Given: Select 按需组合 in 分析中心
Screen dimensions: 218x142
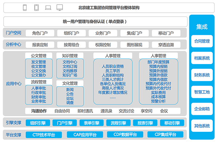Looking at the screenshot, I should click(71, 45).
